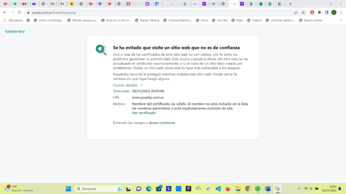Open the chat app from the taskbar
The width and height of the screenshot is (346, 194).
coord(138,189)
